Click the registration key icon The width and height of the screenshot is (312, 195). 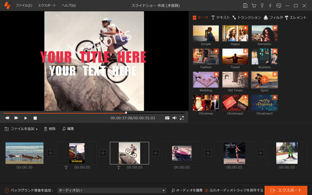262,6
